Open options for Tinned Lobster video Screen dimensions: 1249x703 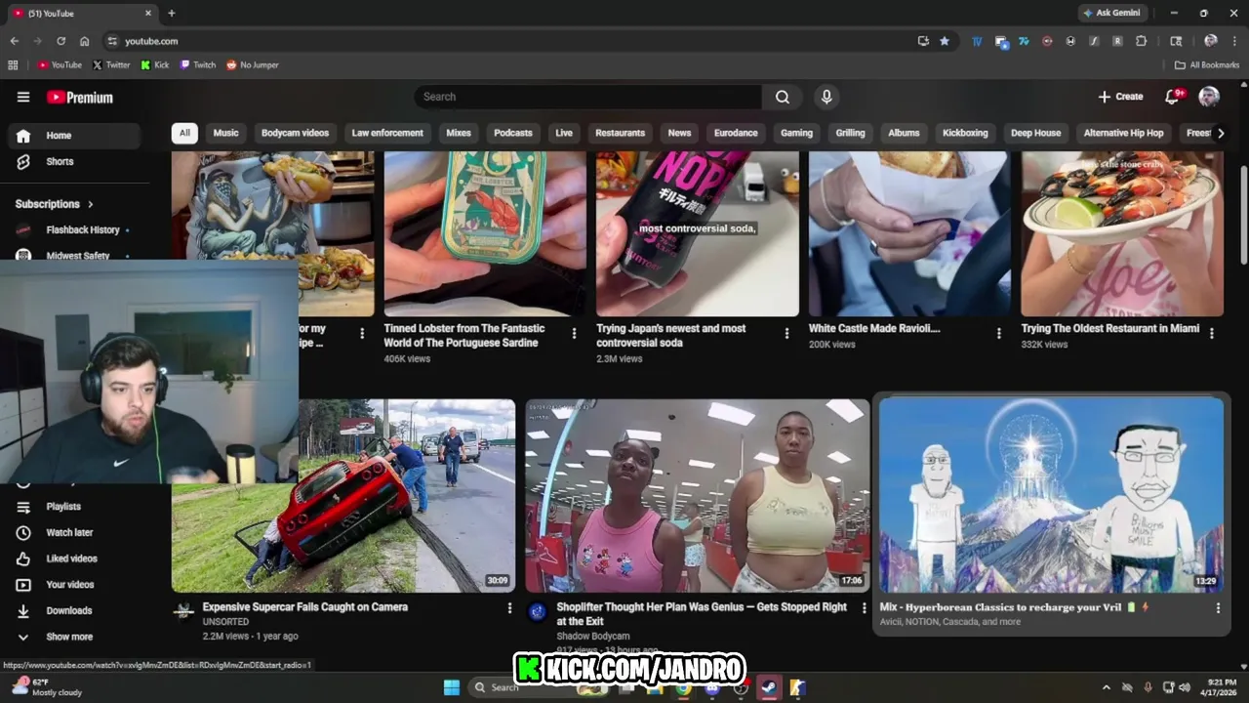click(x=574, y=334)
